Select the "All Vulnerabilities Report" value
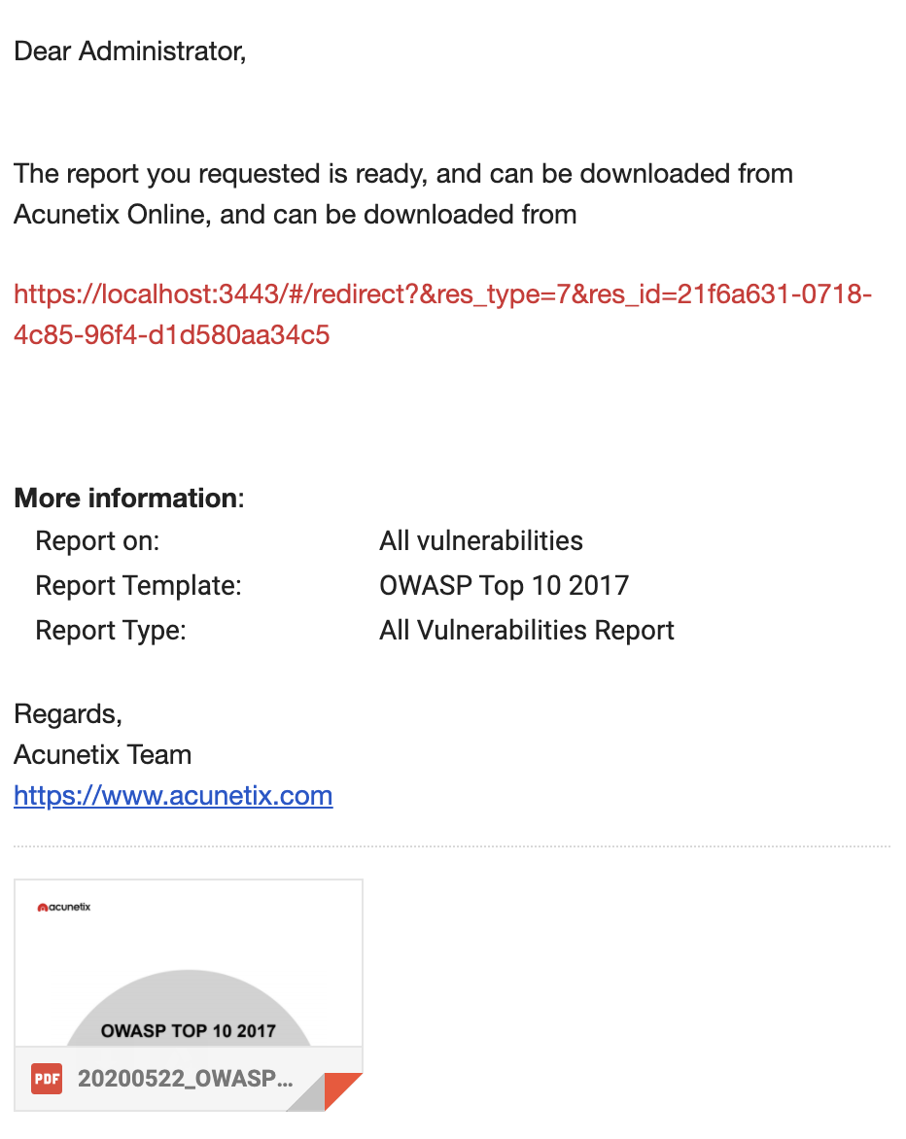This screenshot has height=1139, width=906. pyautogui.click(x=527, y=631)
